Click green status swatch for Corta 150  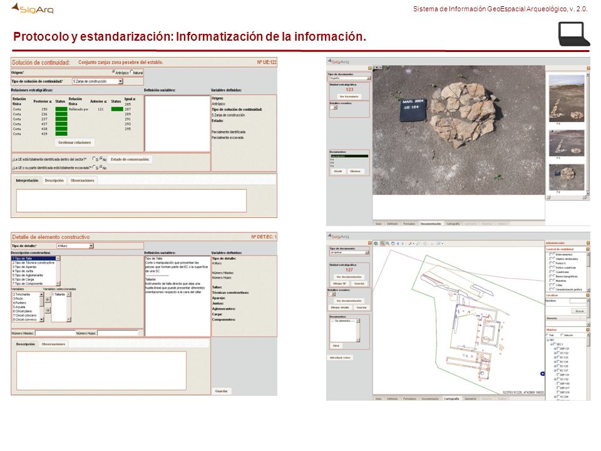(x=61, y=109)
